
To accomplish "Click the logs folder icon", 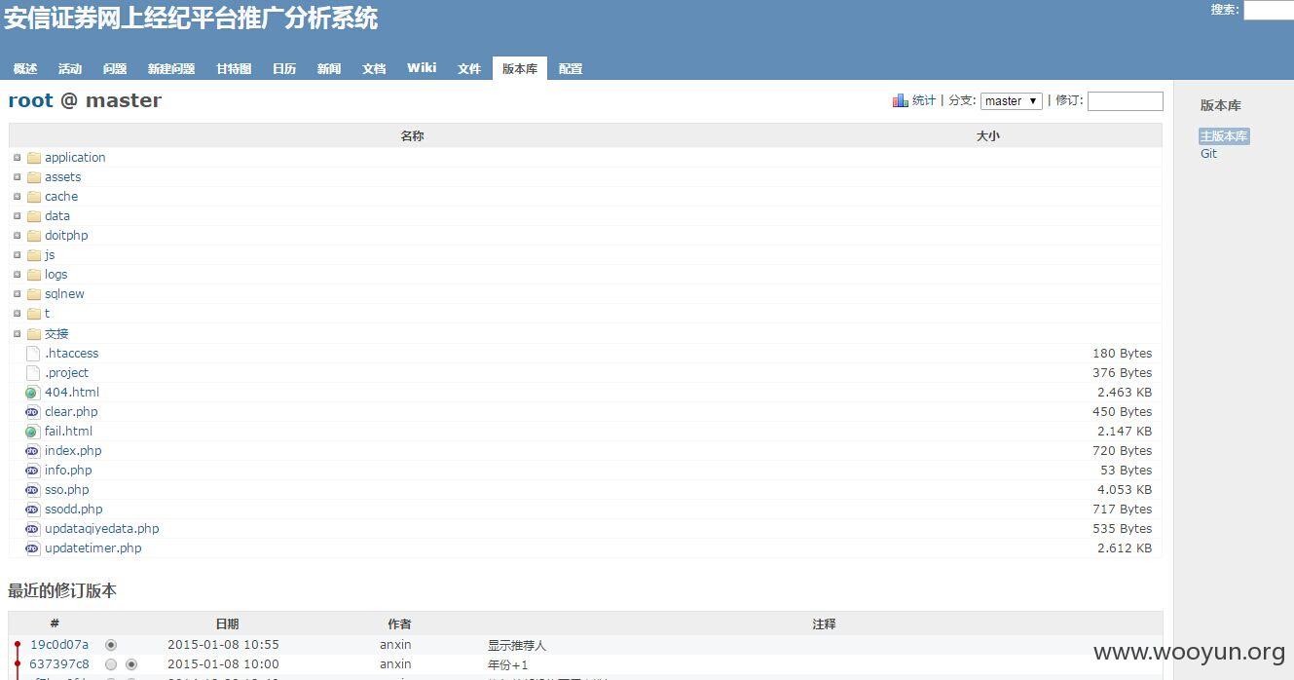I will tap(34, 275).
